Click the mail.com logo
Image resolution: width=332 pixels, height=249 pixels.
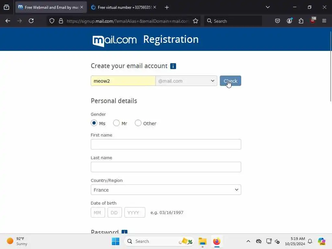click(114, 40)
